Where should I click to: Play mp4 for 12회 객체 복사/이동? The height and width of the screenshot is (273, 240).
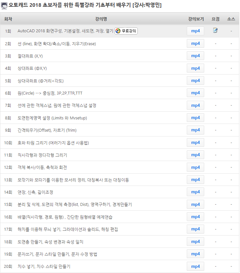coord(195,167)
